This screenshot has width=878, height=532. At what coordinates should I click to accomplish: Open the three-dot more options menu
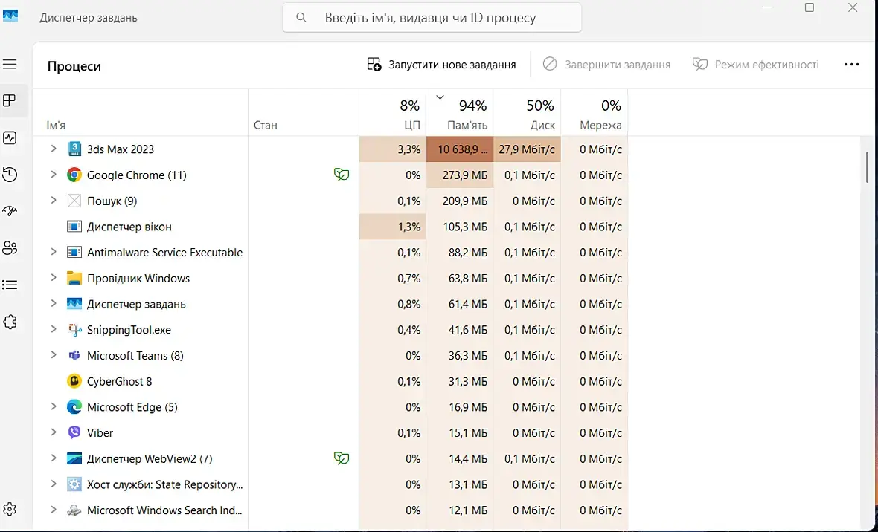click(x=852, y=65)
